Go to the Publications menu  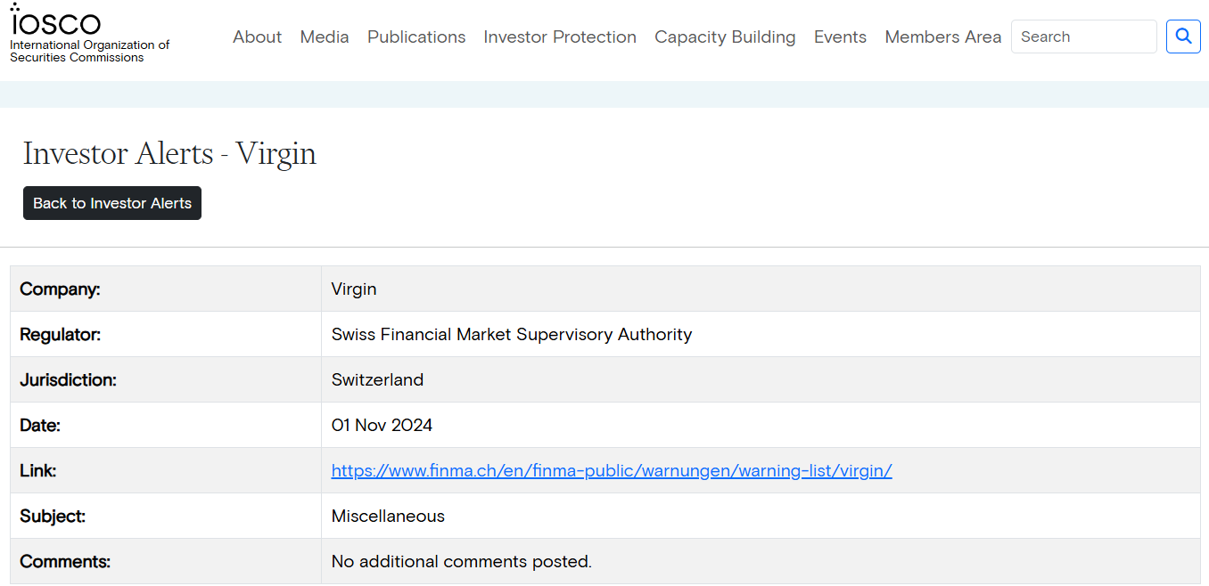[x=416, y=37]
